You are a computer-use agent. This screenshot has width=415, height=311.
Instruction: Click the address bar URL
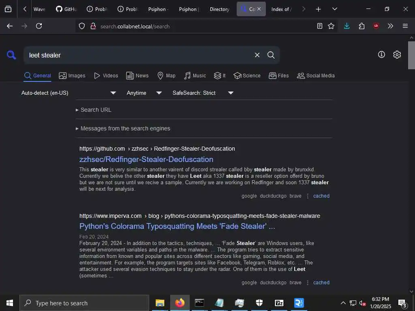point(135,26)
